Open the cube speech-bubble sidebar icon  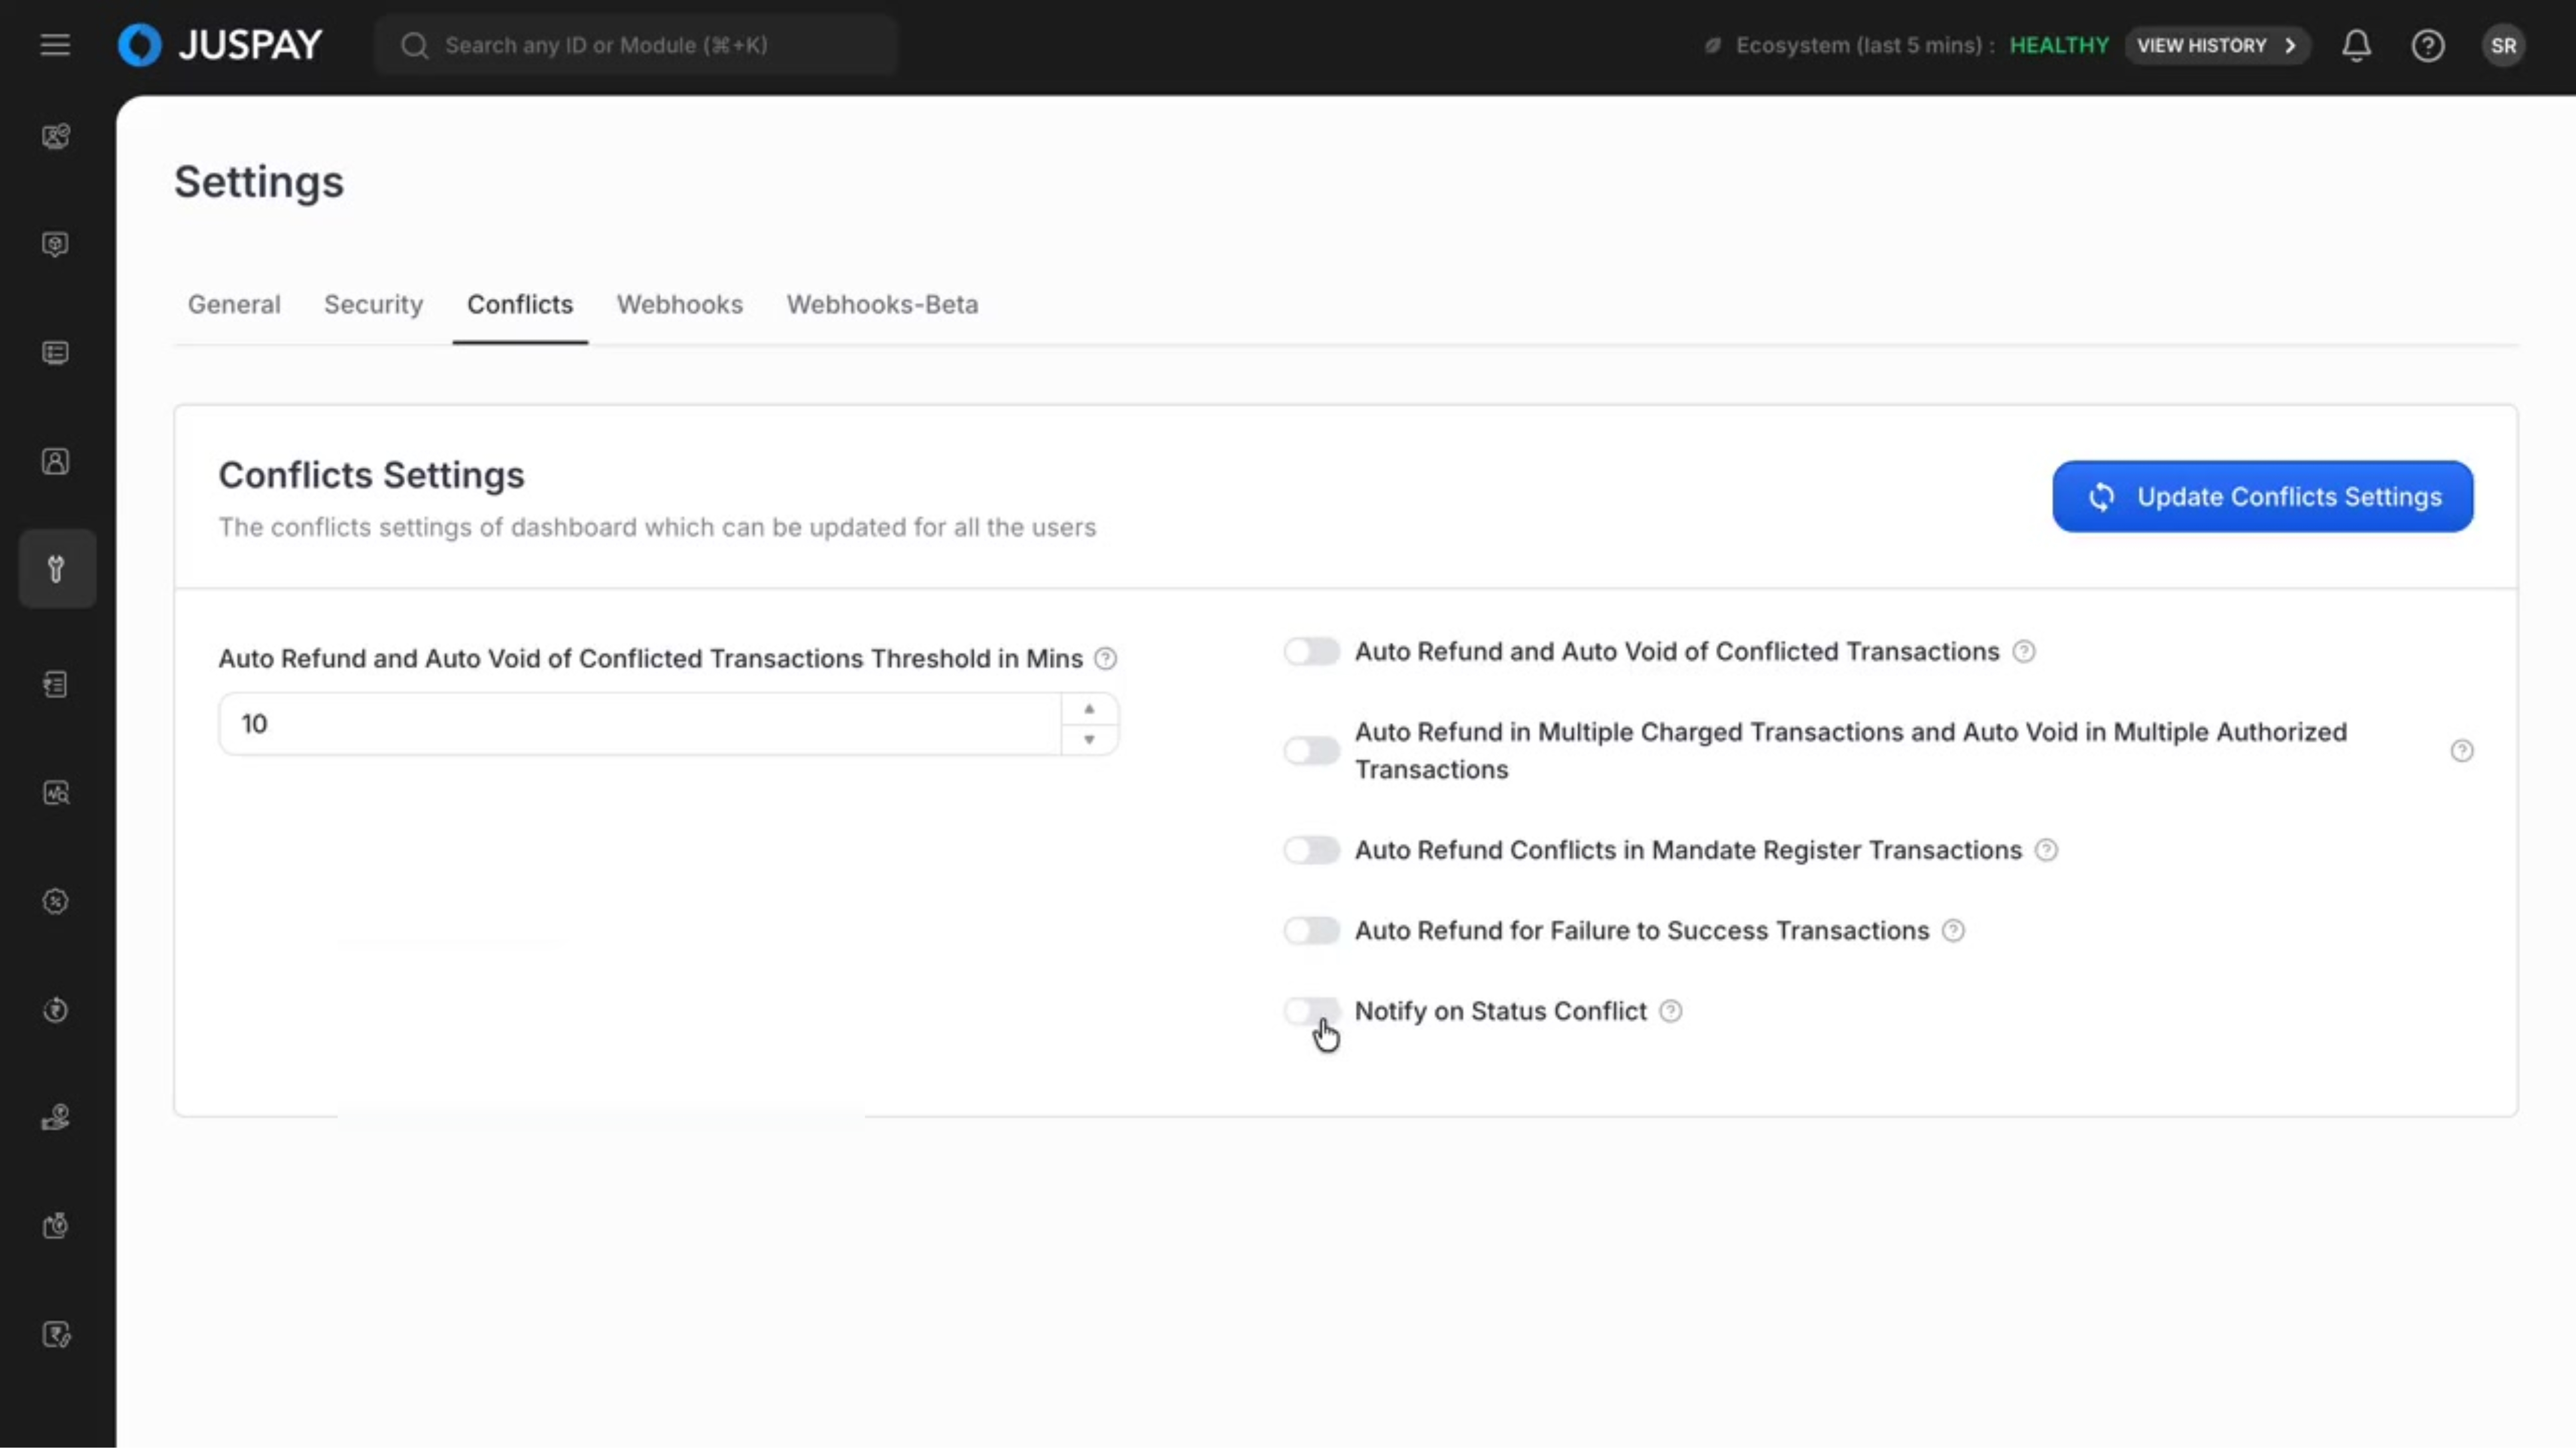56,244
